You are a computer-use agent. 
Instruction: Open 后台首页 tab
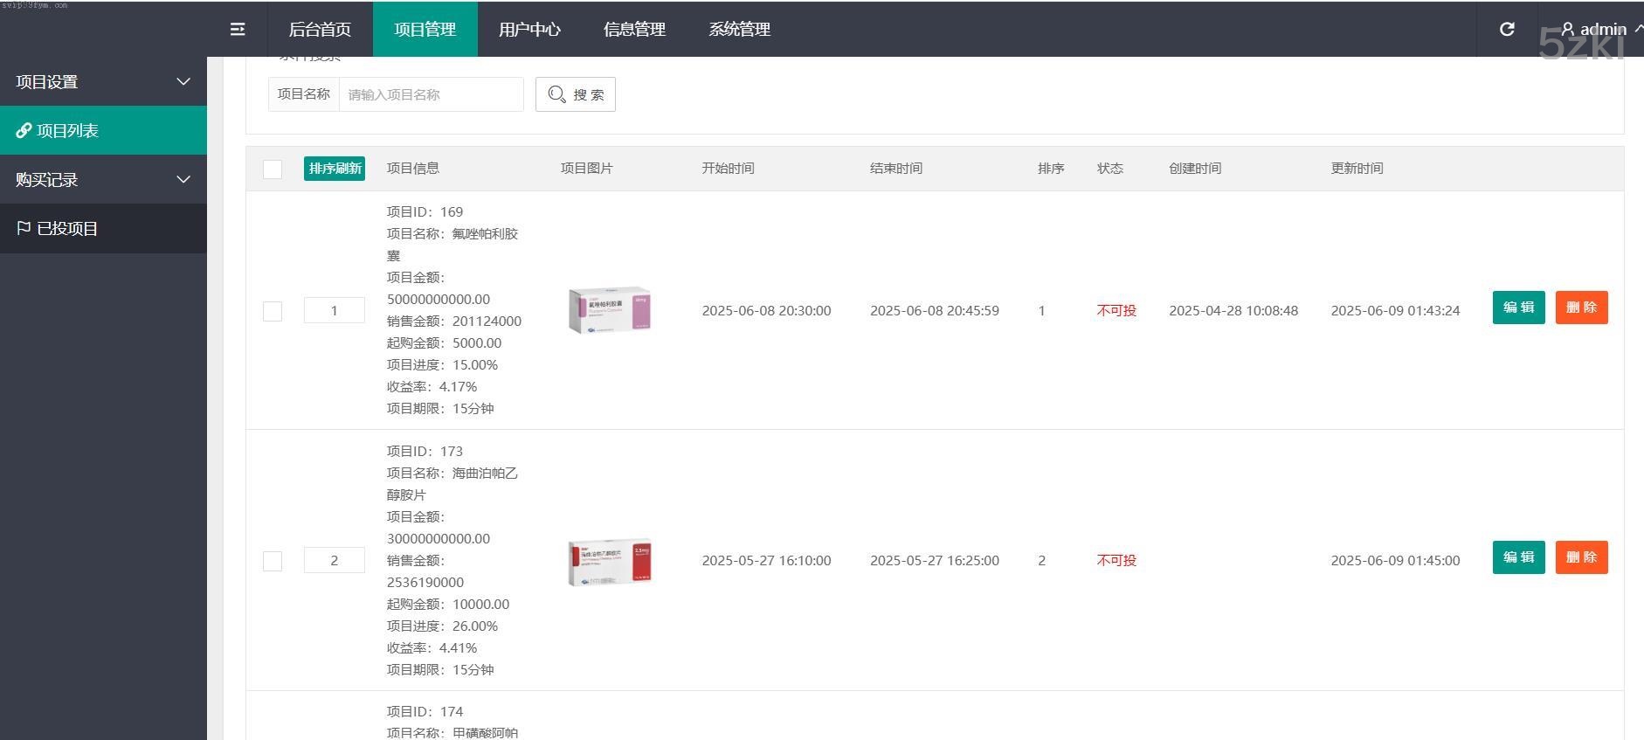(321, 29)
